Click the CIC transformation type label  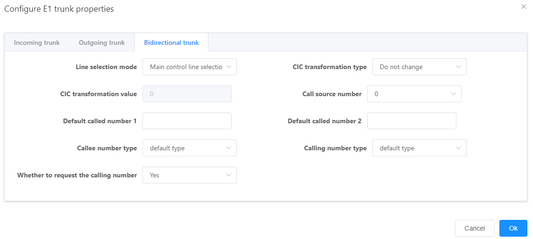330,67
